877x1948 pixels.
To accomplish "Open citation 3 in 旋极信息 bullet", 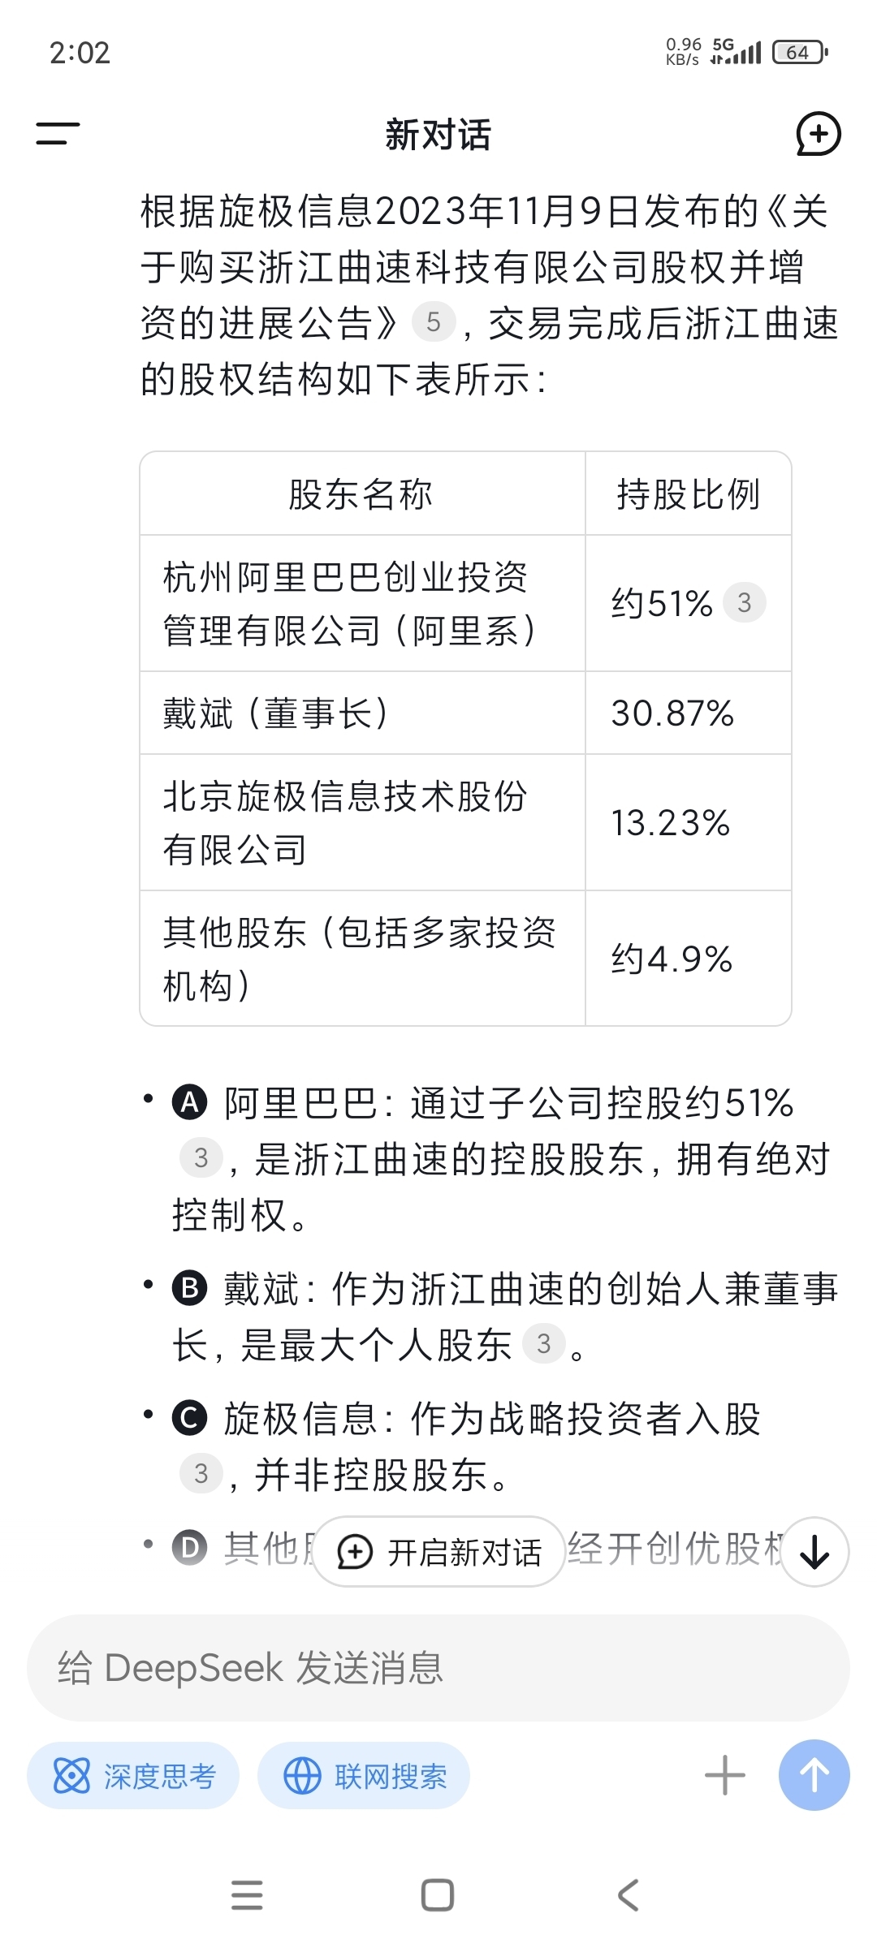I will [x=201, y=1473].
